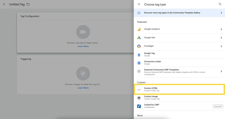The height and width of the screenshot is (119, 225).
Task: Select the Google Tag type
Action: [179, 54]
